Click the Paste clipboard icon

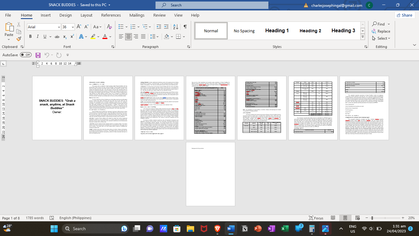click(9, 27)
